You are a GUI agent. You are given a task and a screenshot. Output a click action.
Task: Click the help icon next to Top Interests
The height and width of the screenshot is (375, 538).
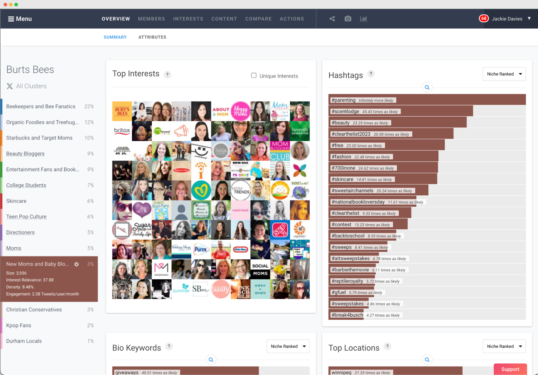167,75
